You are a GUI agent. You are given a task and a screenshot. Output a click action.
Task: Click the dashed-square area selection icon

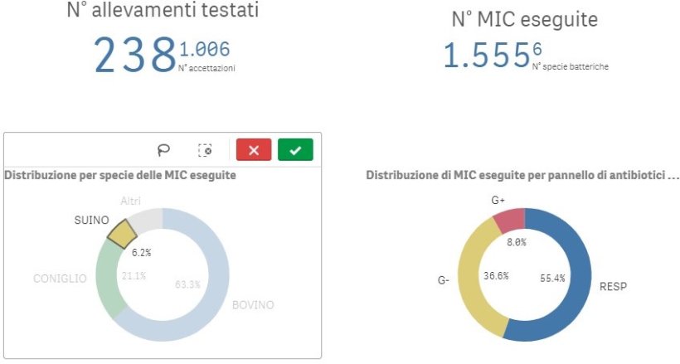[205, 150]
